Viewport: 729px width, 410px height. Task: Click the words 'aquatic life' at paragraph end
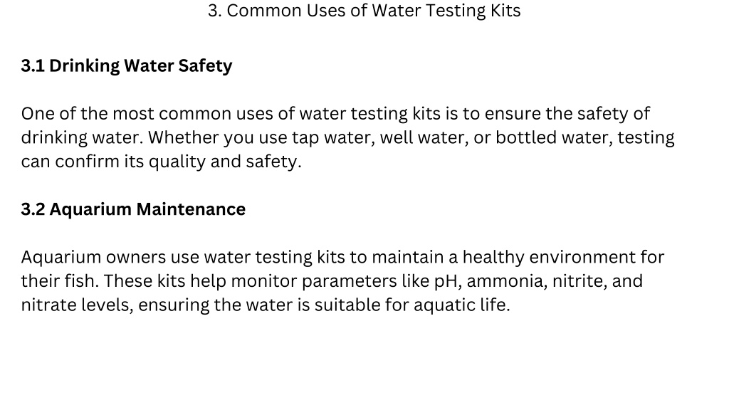[461, 305]
